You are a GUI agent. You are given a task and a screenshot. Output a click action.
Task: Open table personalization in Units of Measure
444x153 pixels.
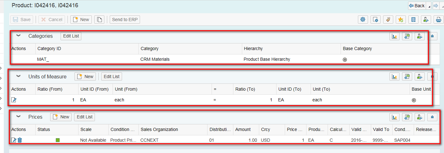(x=419, y=76)
